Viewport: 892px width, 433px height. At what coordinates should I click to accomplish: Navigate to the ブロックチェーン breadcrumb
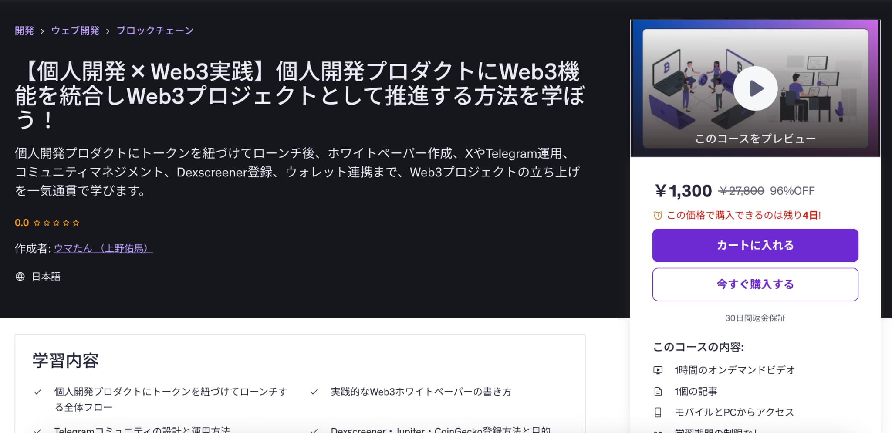[155, 30]
